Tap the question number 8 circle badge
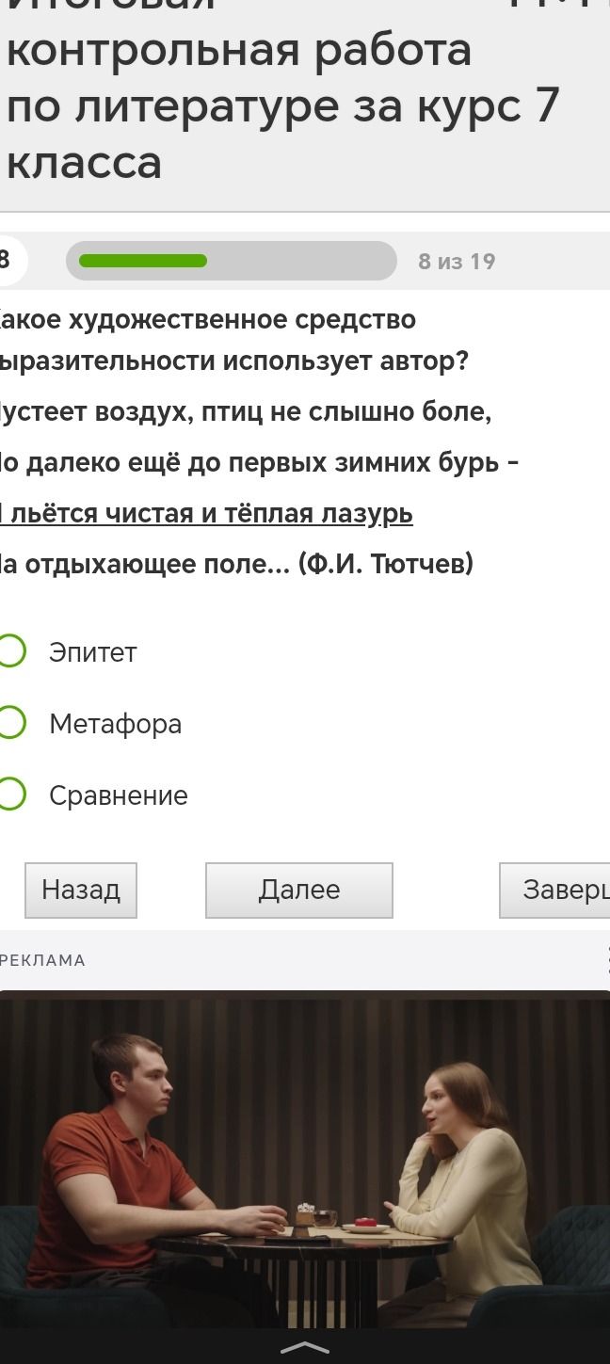This screenshot has height=1364, width=610. (x=9, y=261)
